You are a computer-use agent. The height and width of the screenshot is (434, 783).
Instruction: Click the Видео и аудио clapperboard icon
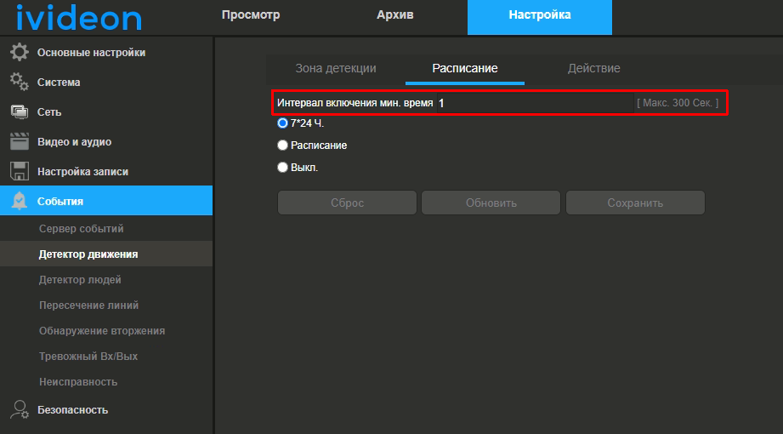tap(20, 141)
